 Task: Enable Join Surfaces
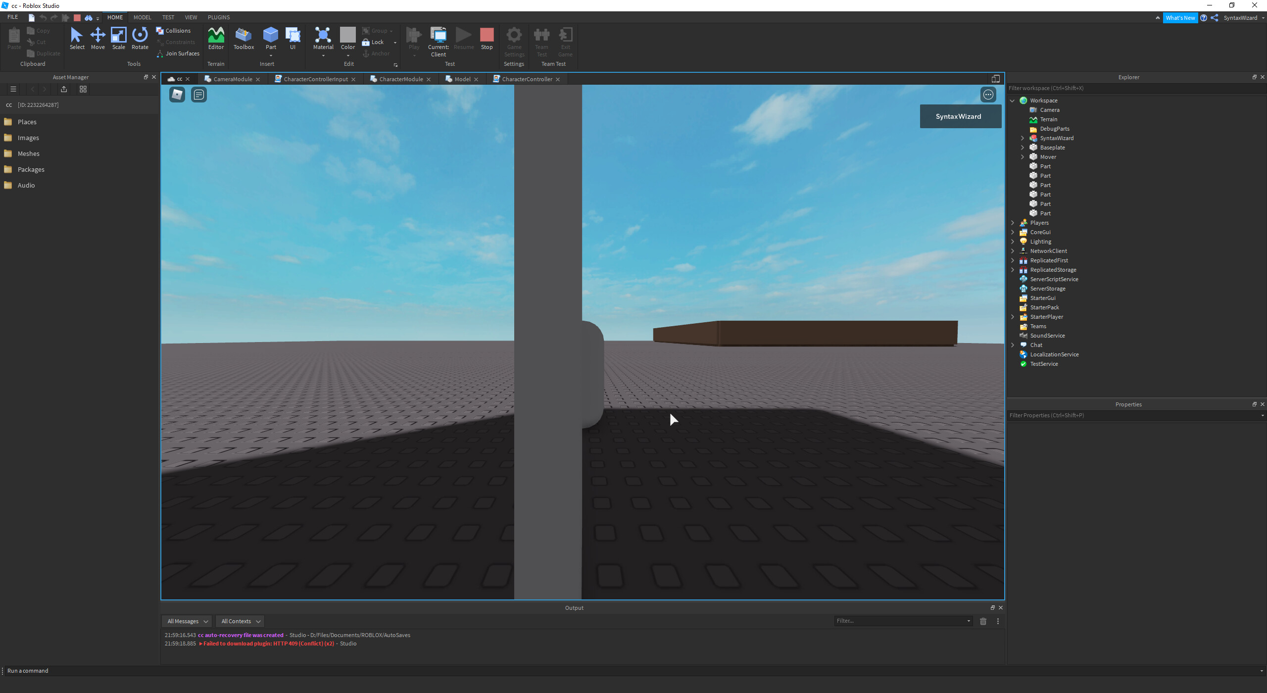click(179, 53)
